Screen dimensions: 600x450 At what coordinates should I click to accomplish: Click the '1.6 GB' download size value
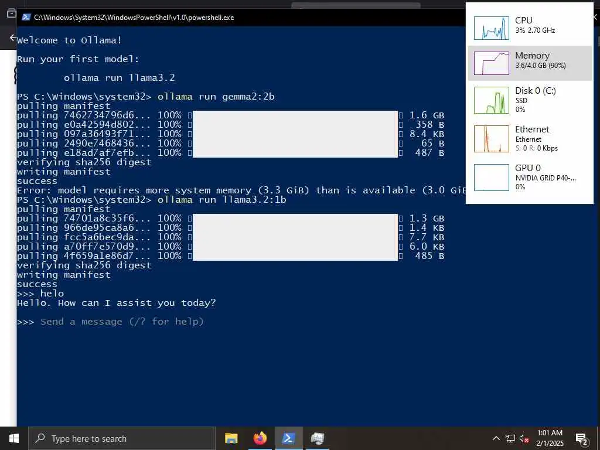coord(427,115)
